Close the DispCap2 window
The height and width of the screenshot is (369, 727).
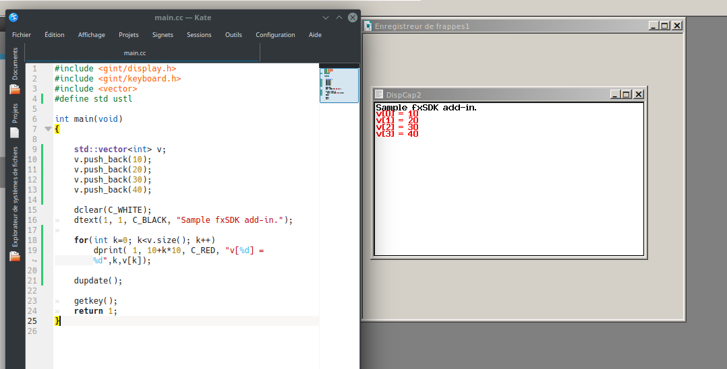(x=639, y=94)
